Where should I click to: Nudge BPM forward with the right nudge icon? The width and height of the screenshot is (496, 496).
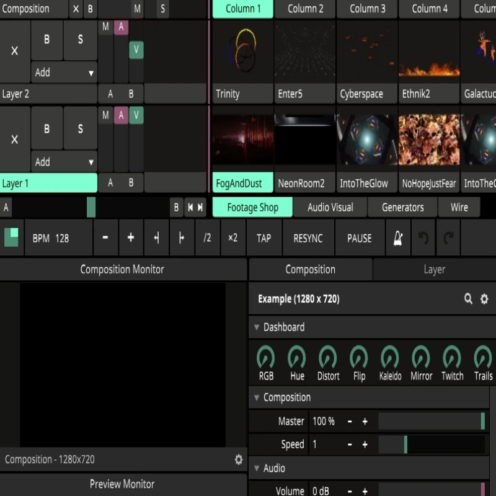click(182, 238)
